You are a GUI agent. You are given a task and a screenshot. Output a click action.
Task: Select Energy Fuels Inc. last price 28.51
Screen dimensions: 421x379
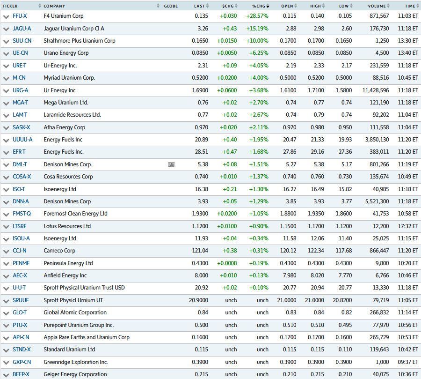(x=201, y=152)
